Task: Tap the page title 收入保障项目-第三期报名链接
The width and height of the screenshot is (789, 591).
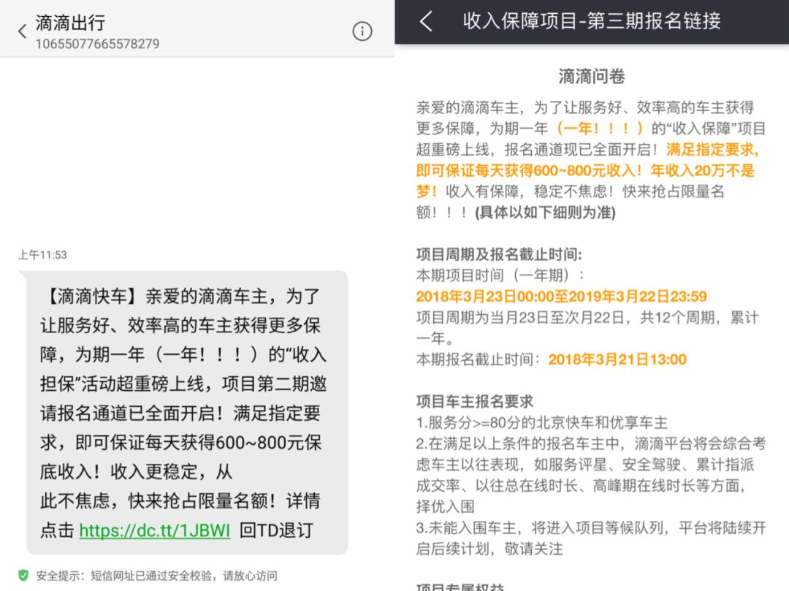Action: [x=592, y=21]
